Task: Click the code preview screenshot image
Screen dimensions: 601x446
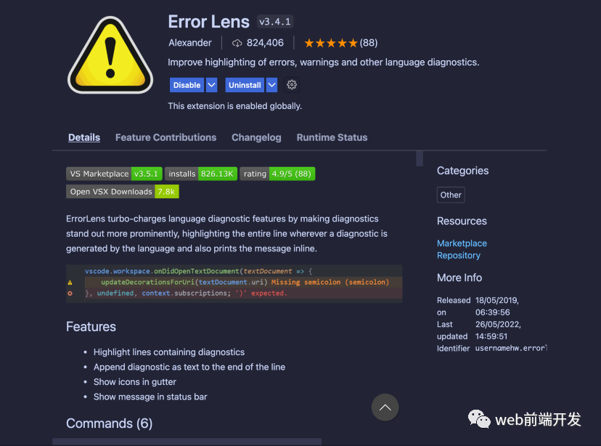Action: [234, 284]
